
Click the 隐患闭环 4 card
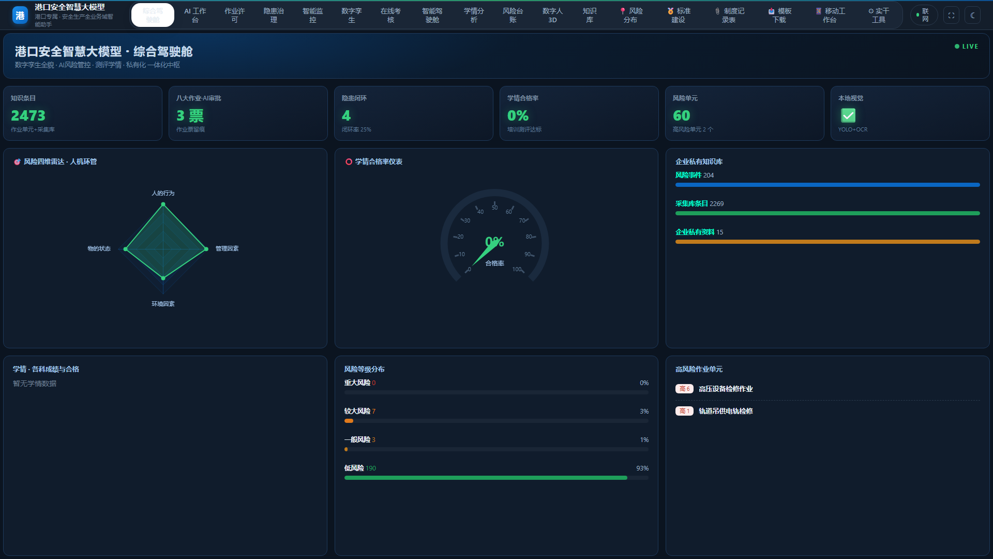click(414, 113)
